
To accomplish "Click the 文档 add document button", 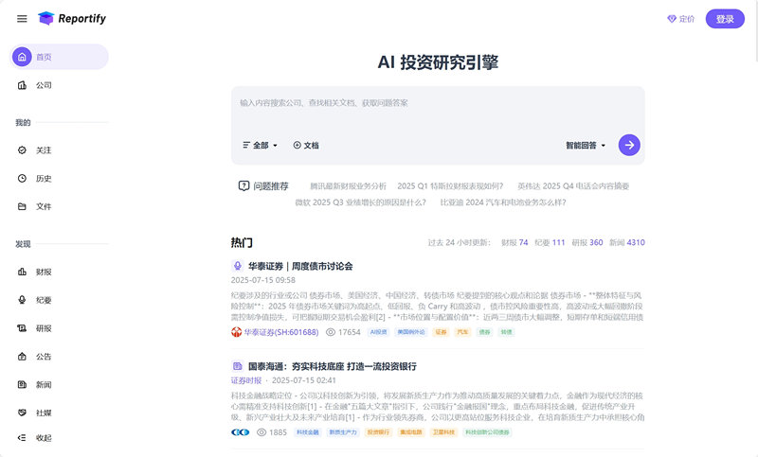I will 305,146.
